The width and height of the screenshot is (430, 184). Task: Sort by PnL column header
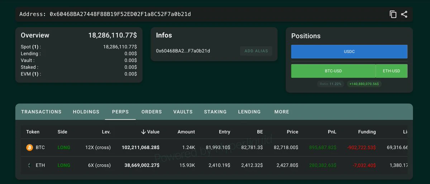332,132
